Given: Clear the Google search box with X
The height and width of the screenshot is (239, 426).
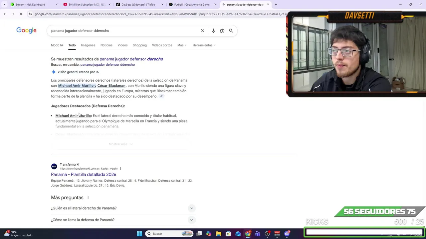Looking at the screenshot, I should 202,31.
